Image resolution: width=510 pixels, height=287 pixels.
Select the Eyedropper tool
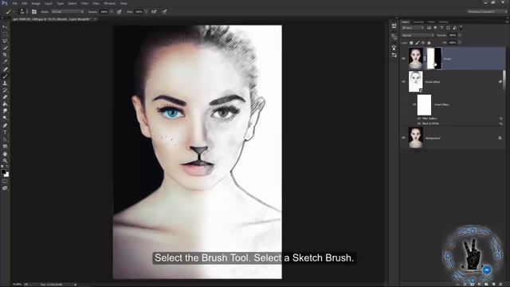pyautogui.click(x=5, y=62)
